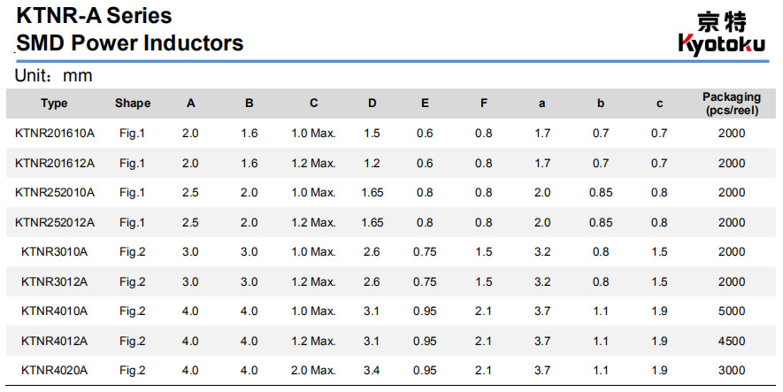The height and width of the screenshot is (392, 783).
Task: Select the KTNR201612A type cell
Action: tap(55, 163)
